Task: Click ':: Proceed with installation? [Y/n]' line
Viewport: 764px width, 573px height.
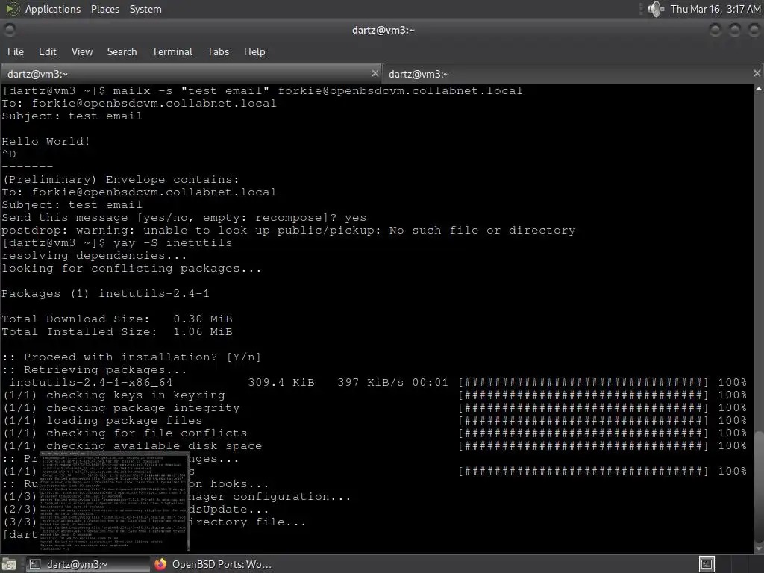Action: pos(131,357)
